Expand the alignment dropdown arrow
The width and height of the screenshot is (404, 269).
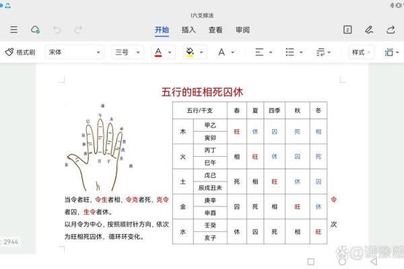click(271, 52)
